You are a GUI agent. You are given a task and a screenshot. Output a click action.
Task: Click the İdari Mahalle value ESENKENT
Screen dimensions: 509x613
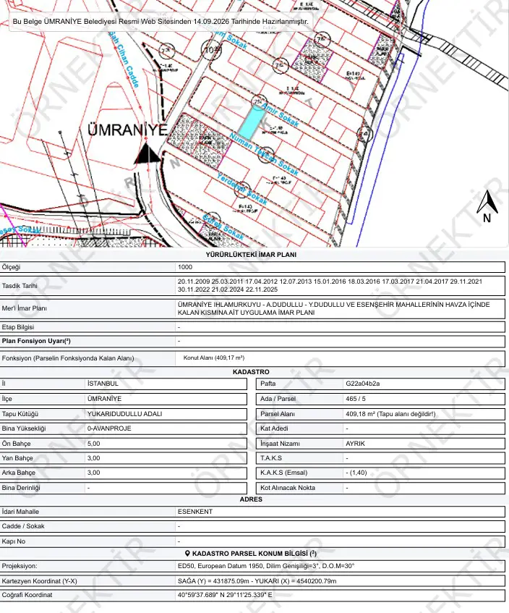point(195,512)
